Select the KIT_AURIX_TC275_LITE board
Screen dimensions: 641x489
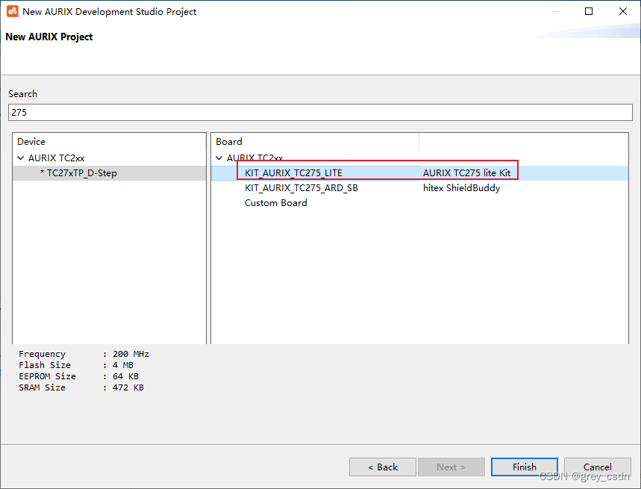pos(294,172)
